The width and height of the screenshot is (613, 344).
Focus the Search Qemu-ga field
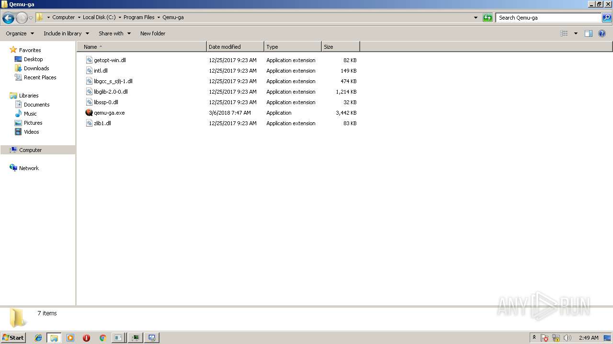[x=548, y=18]
